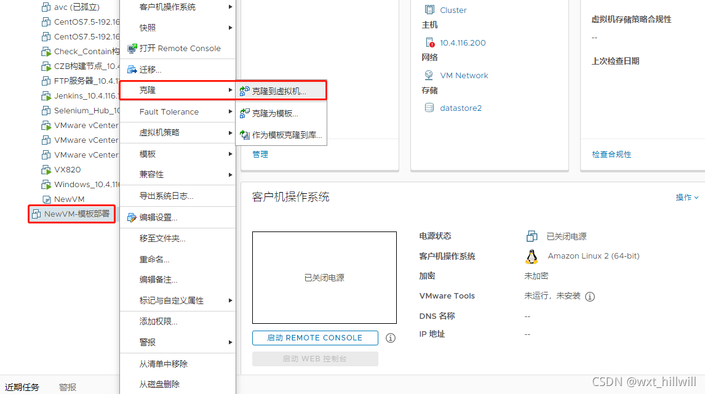Click the datastore2 storage icon

click(429, 108)
